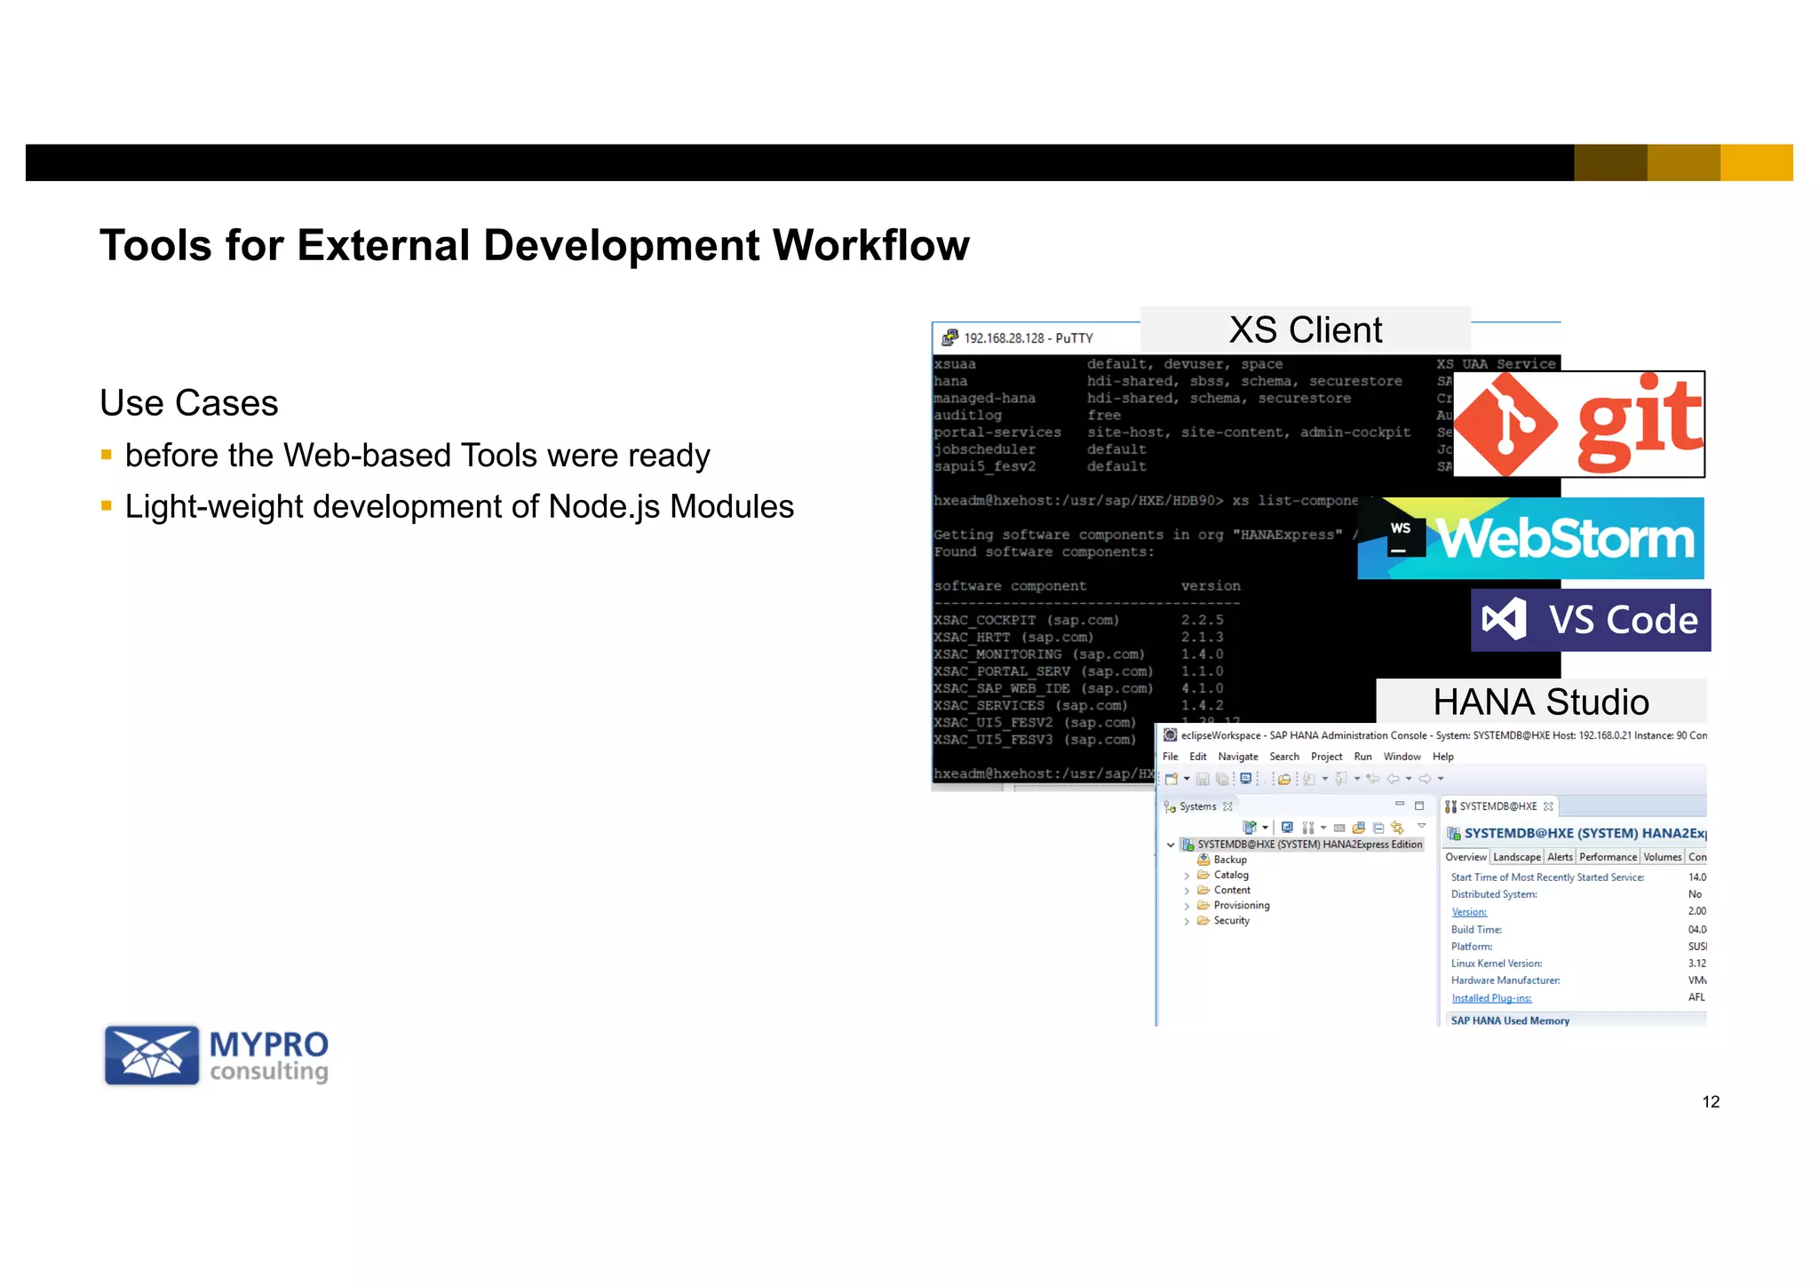Viewport: 1819px width, 1285px height.
Task: Click the monitor console icon in main toolbar
Action: pyautogui.click(x=1246, y=778)
